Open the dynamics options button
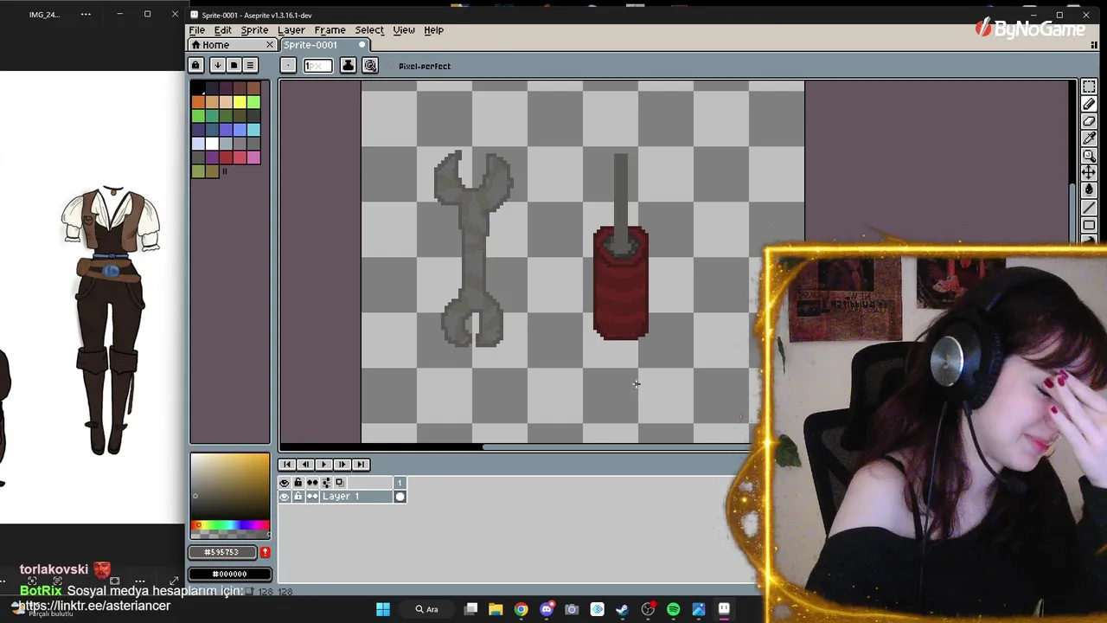Viewport: 1107px width, 623px height. click(x=370, y=66)
